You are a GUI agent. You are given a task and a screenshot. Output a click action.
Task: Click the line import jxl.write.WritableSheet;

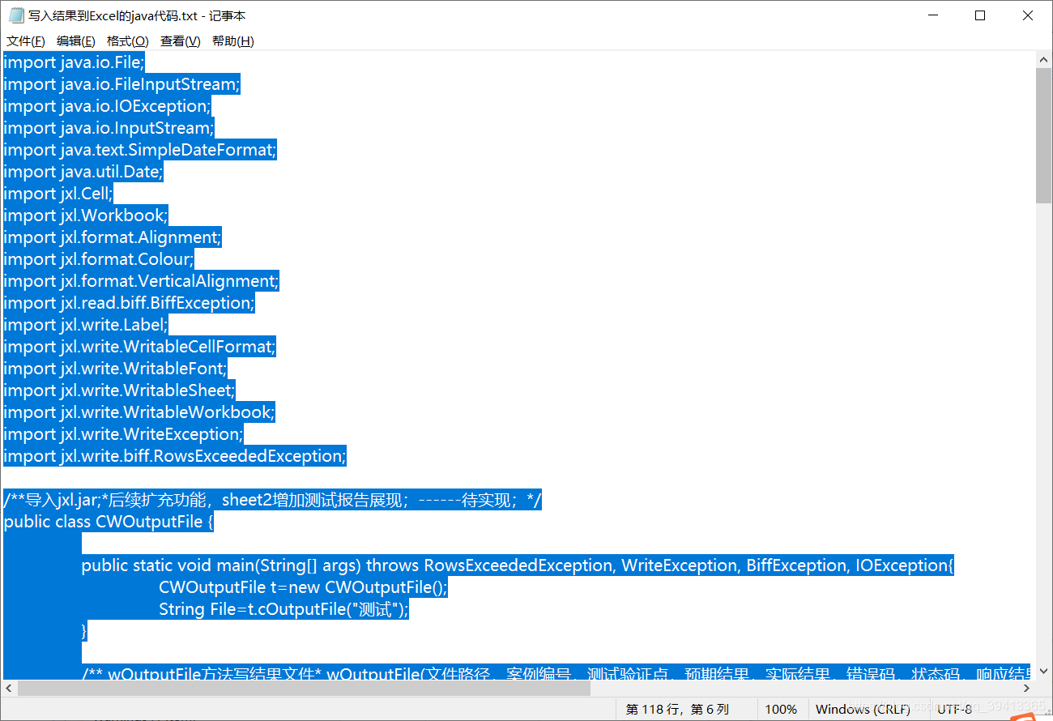[x=119, y=390]
